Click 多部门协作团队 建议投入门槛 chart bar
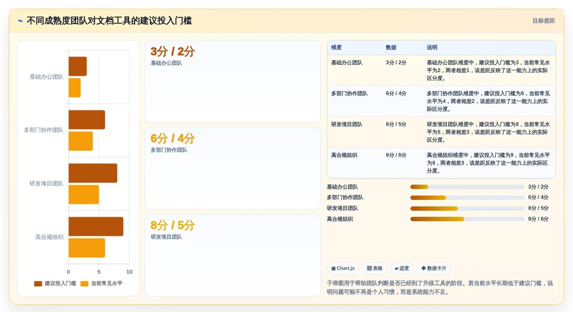This screenshot has width=573, height=312. (x=87, y=119)
